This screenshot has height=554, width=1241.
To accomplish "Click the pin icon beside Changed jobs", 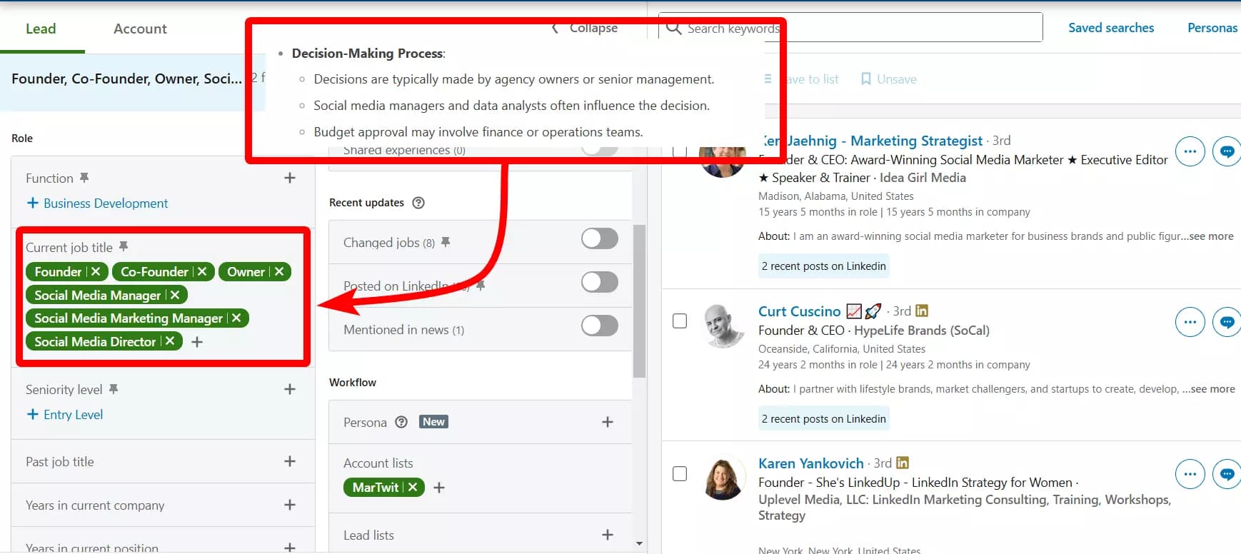I will (x=446, y=242).
